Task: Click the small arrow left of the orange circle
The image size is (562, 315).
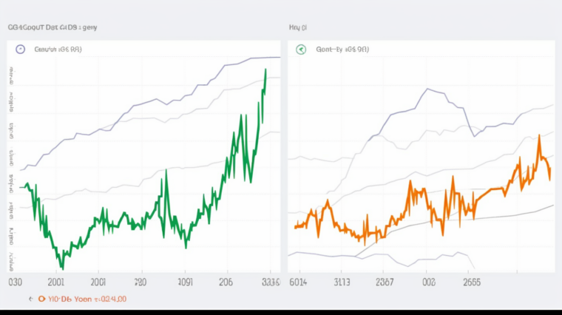Action: click(31, 299)
